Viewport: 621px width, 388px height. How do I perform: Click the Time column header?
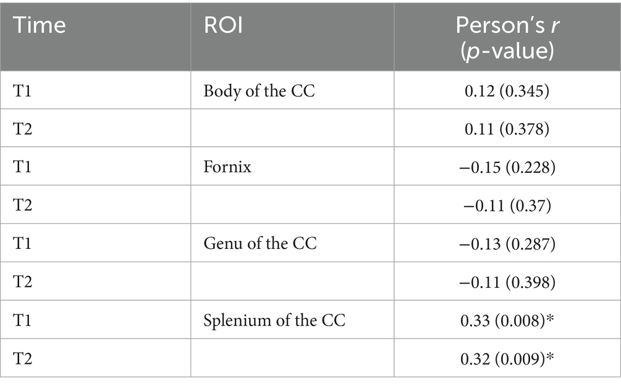pyautogui.click(x=40, y=27)
